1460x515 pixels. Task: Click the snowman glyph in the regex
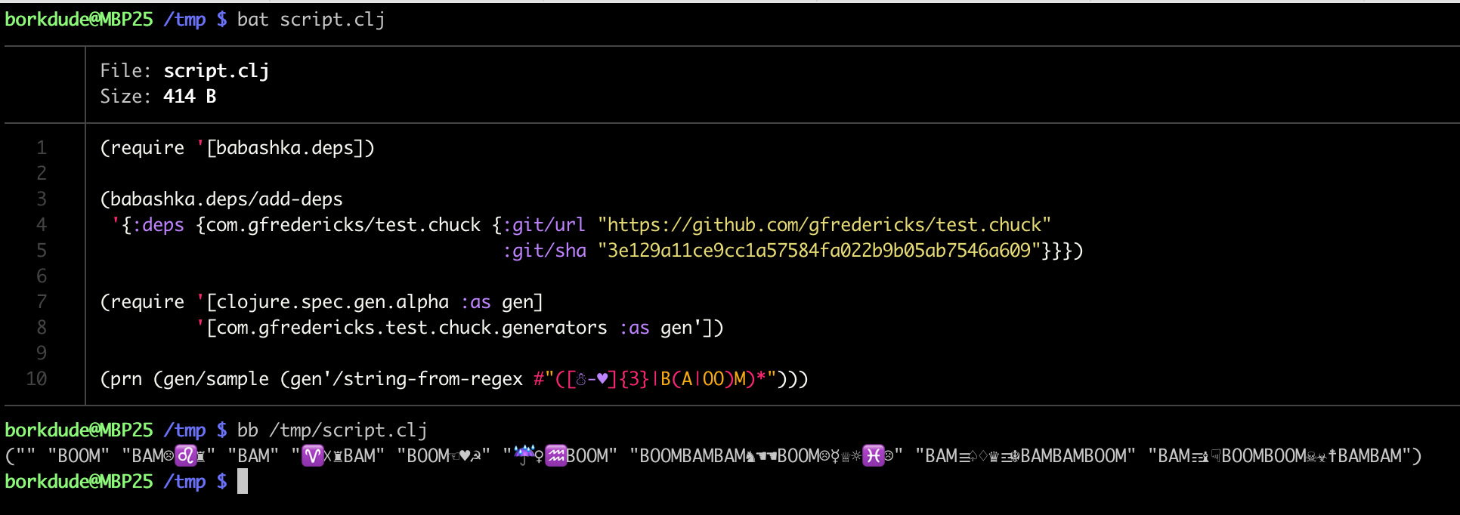[x=581, y=379]
